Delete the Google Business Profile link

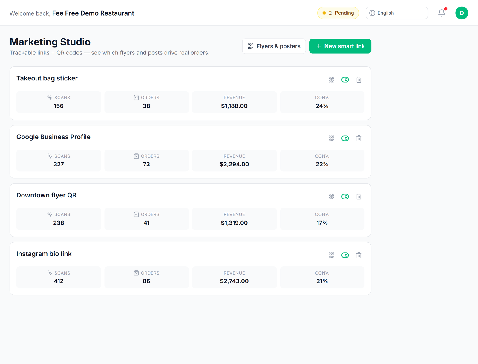[359, 138]
